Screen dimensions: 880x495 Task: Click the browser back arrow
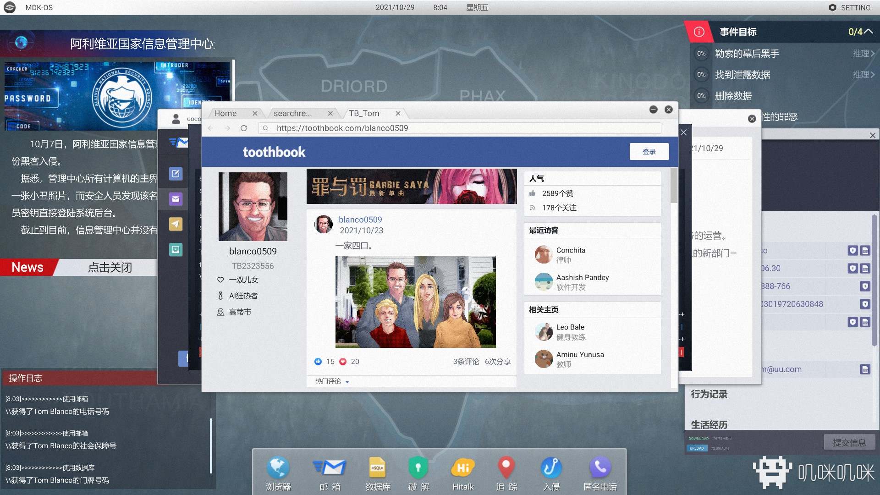pos(211,128)
